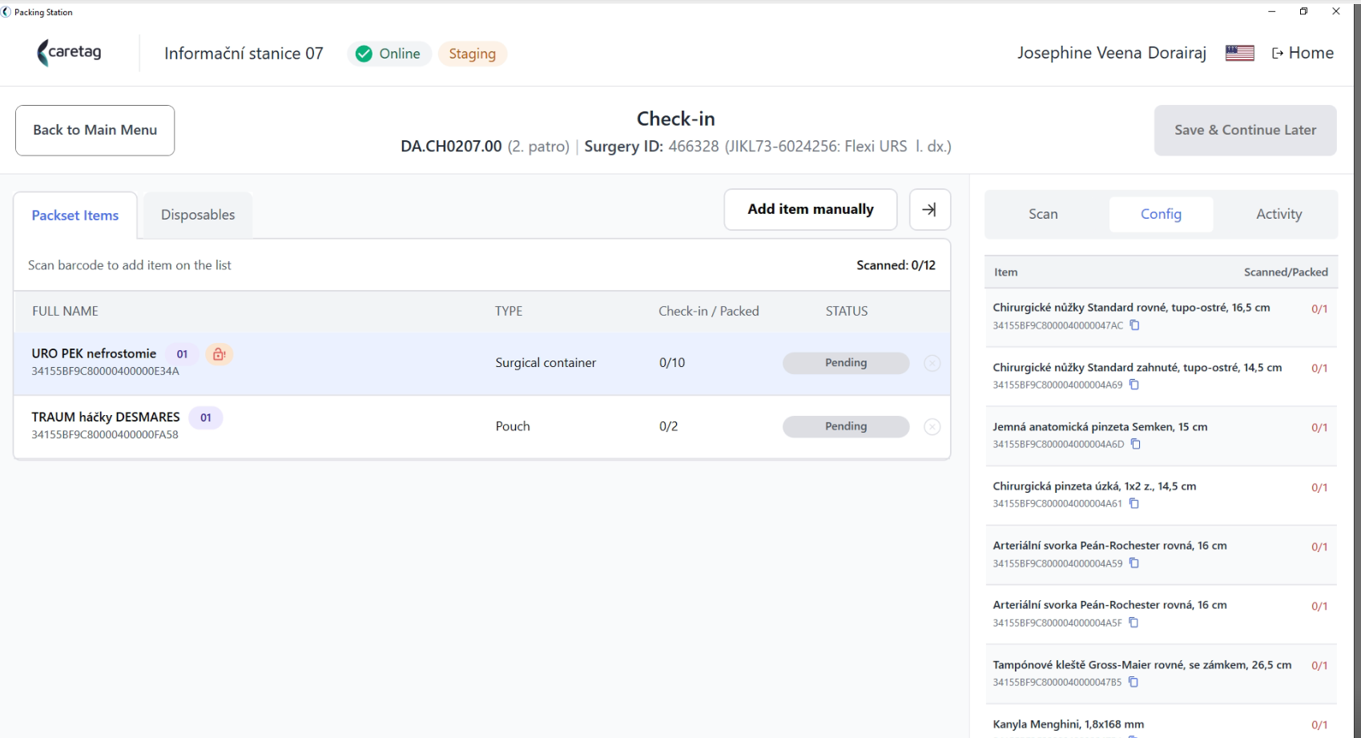The image size is (1361, 738).
Task: Select the TRAUM háčky DESMARES row
Action: click(x=482, y=427)
